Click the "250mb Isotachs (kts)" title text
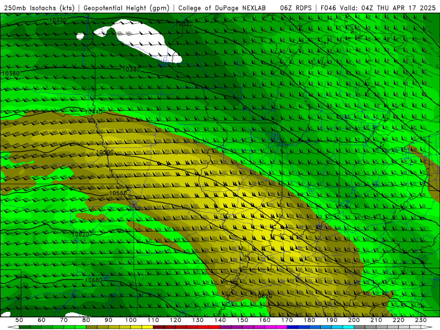This screenshot has height=330, width=440. click(x=40, y=8)
